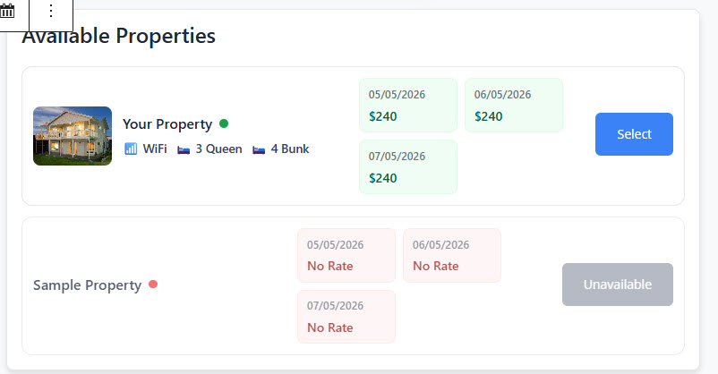The width and height of the screenshot is (718, 374).
Task: Click the Available Properties heading
Action: click(118, 37)
